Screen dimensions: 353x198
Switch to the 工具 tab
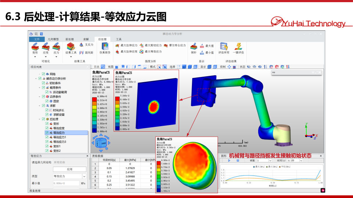pos(119,39)
